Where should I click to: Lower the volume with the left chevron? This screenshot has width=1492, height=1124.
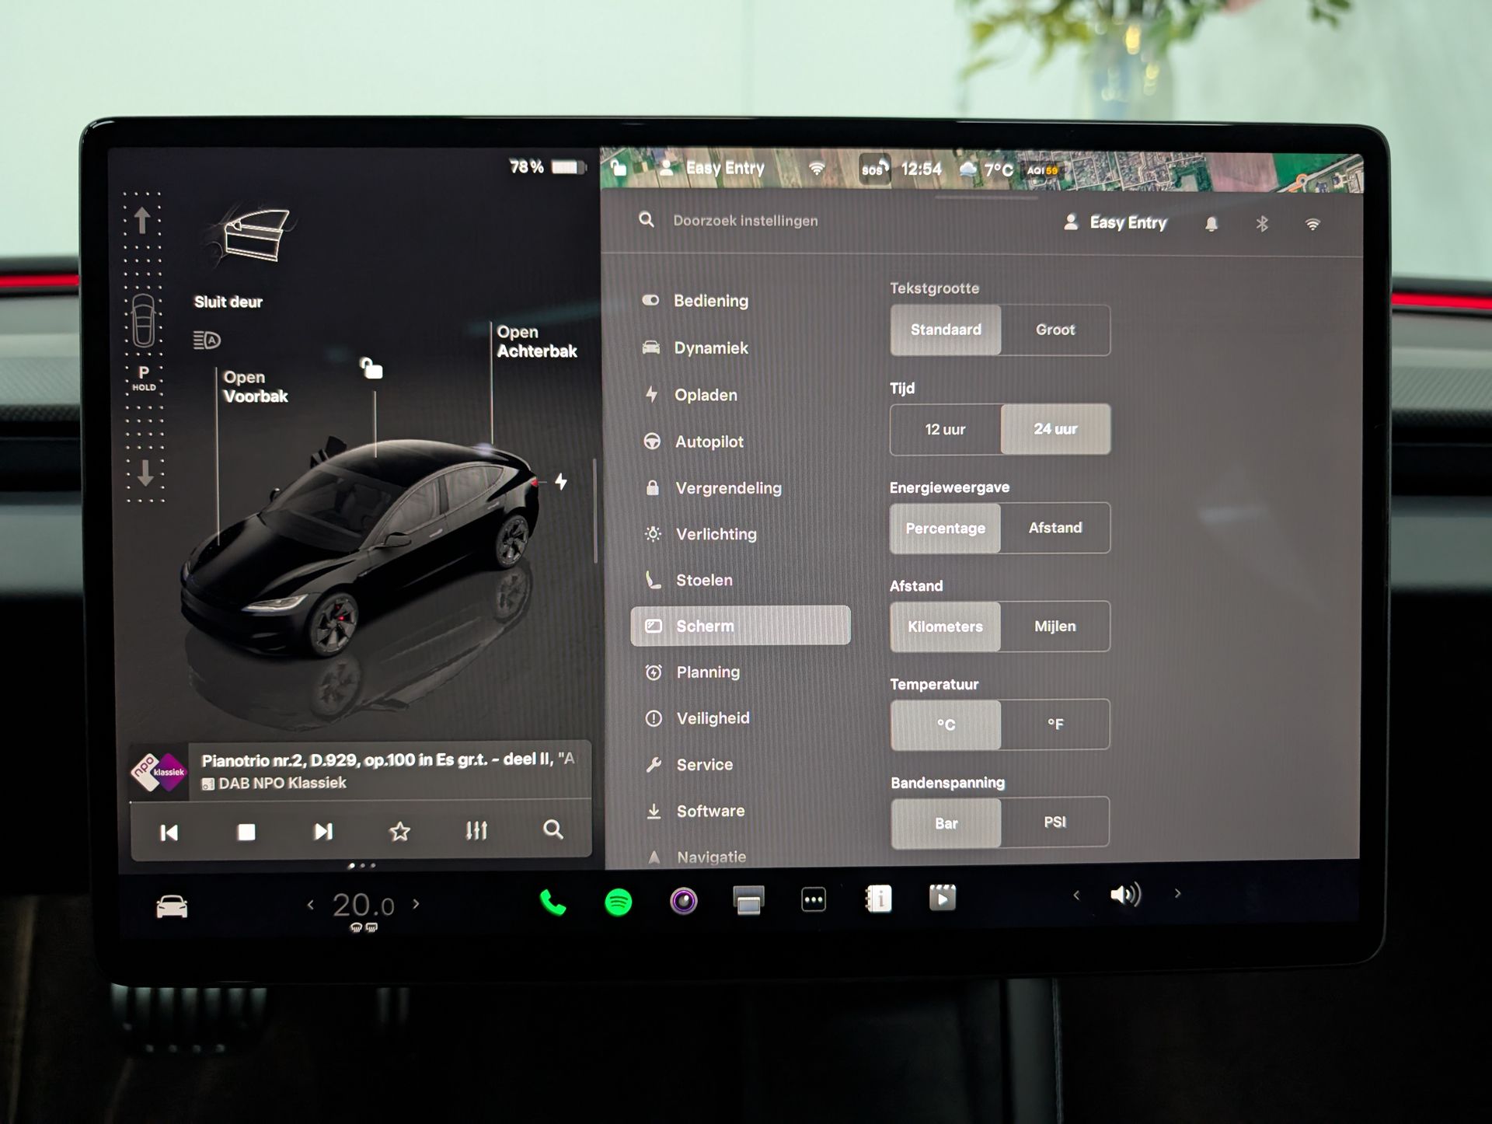click(1076, 895)
